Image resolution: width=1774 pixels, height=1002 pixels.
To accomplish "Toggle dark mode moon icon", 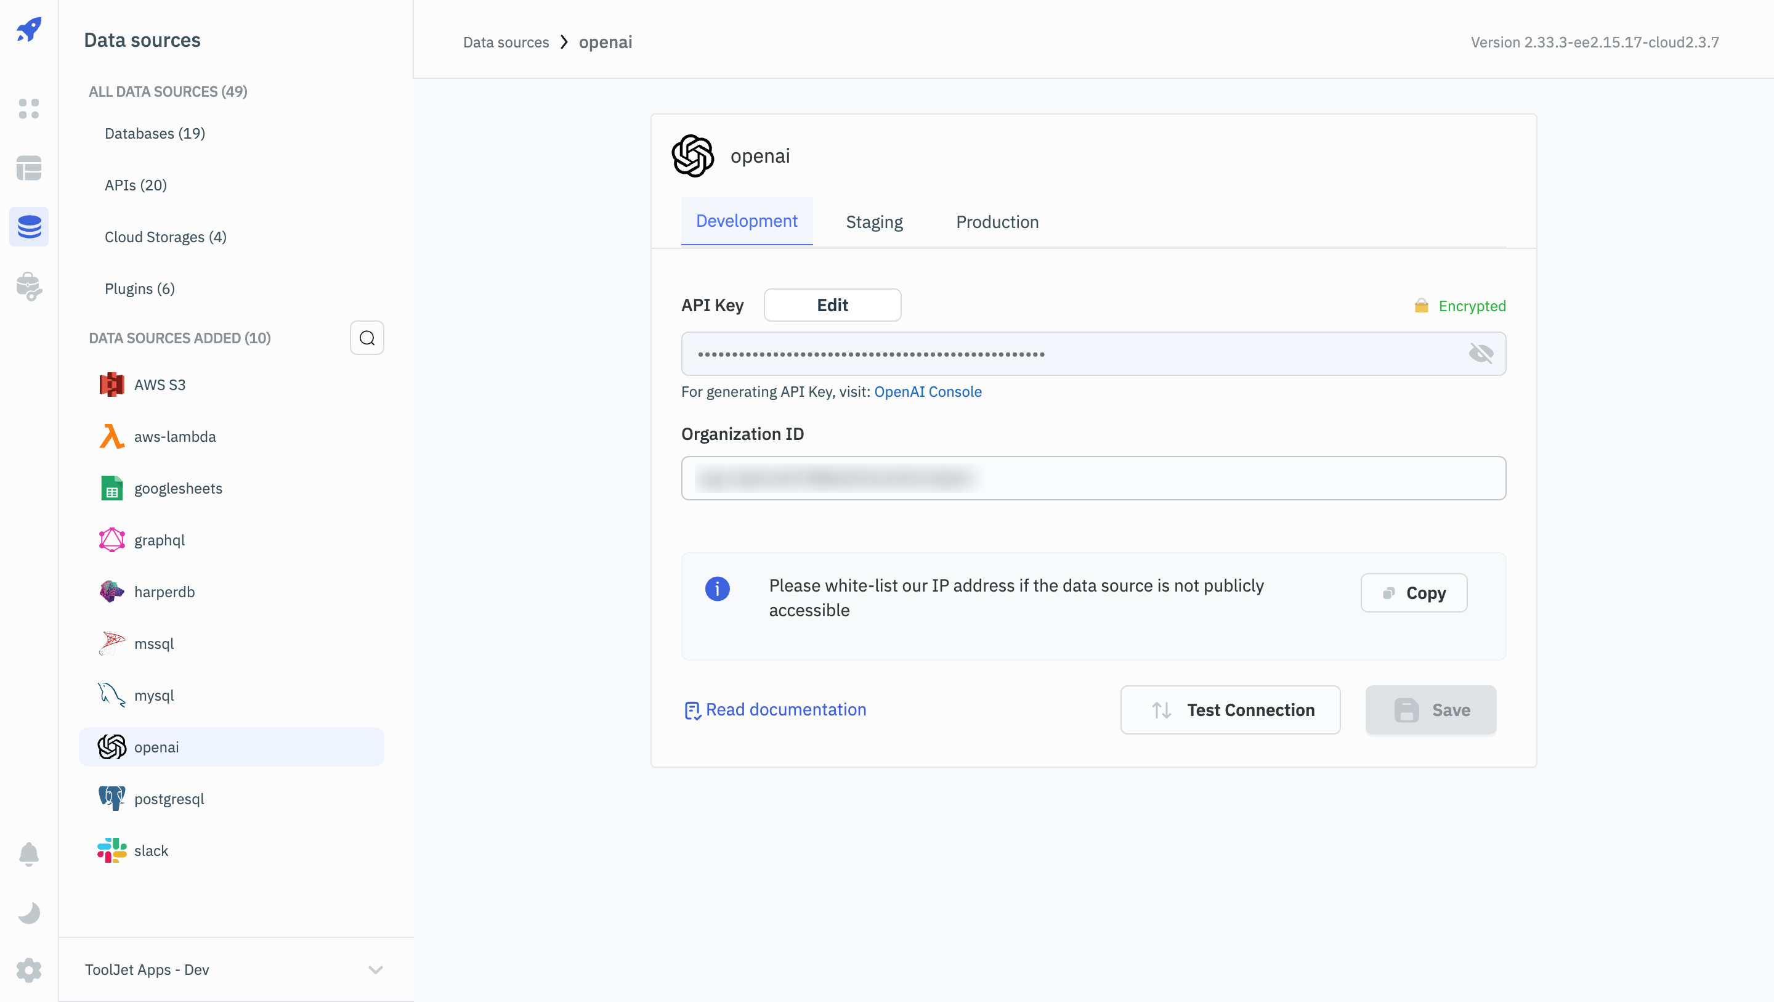I will click(x=29, y=913).
